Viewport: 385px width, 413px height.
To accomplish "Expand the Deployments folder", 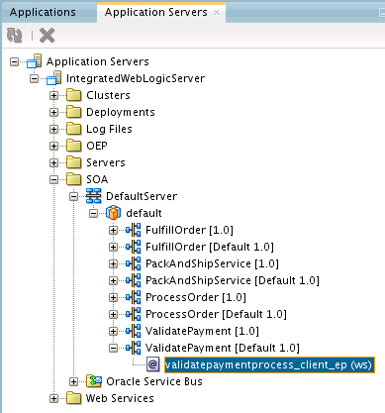I will point(53,112).
